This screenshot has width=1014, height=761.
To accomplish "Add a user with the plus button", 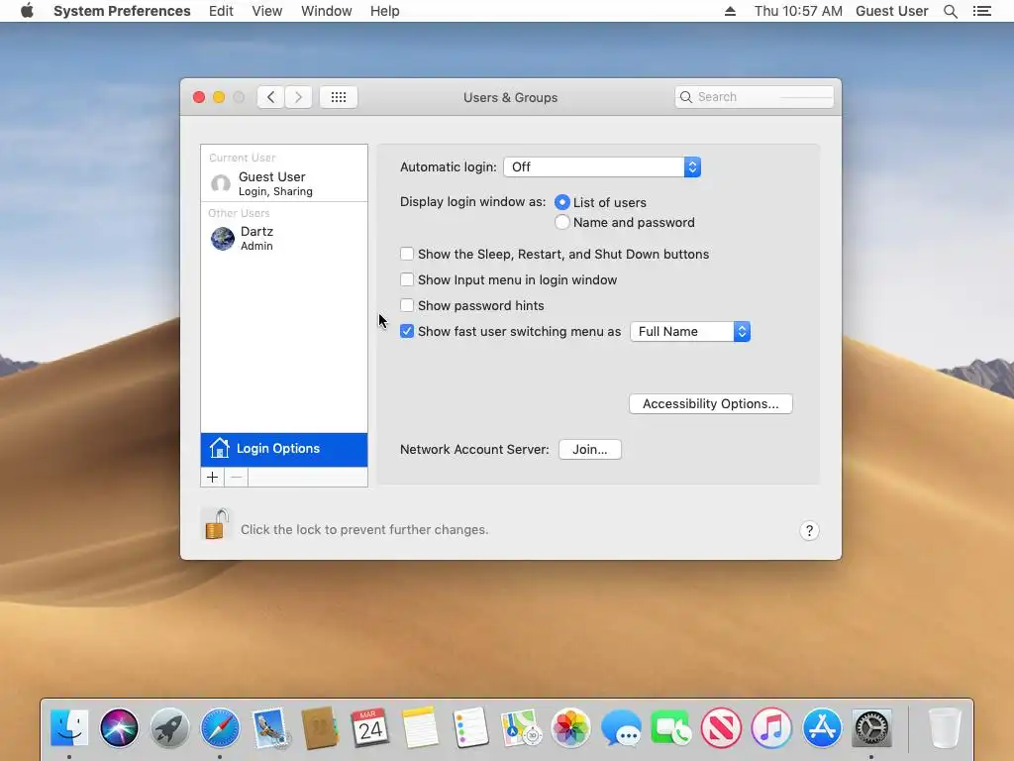I will pos(212,477).
